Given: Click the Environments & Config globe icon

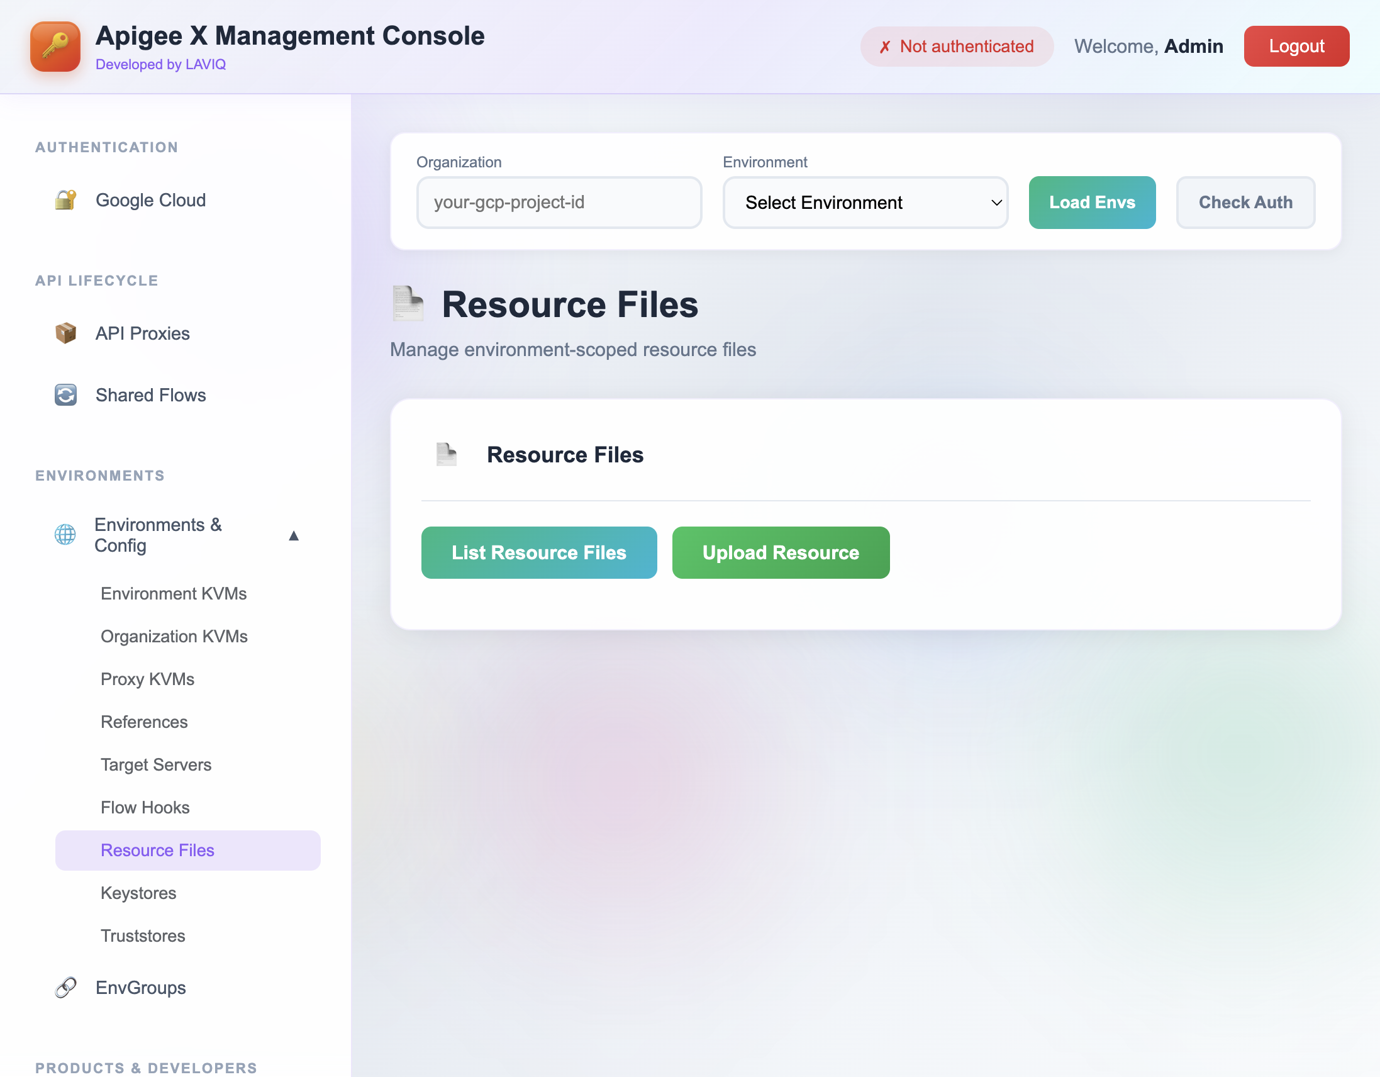Looking at the screenshot, I should (x=65, y=535).
